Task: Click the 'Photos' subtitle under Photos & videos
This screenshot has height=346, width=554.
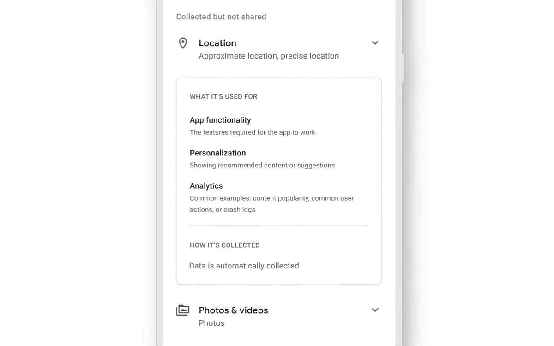Action: (x=211, y=323)
